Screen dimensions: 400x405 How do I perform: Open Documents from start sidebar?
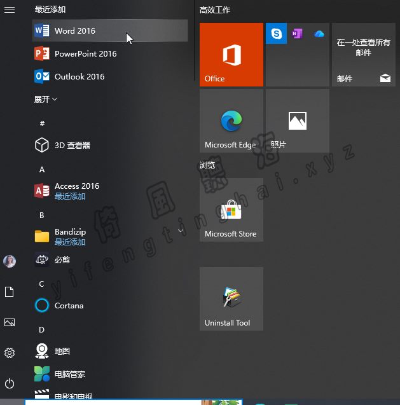click(10, 292)
